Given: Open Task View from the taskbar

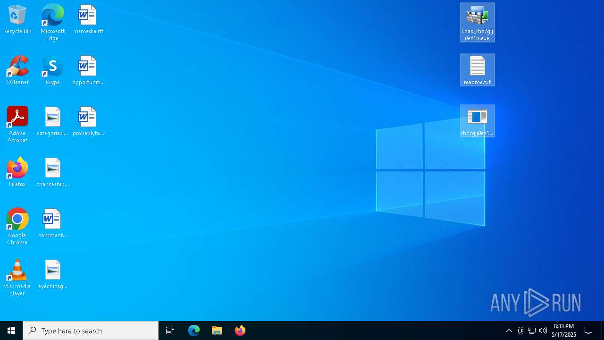Looking at the screenshot, I should [x=170, y=331].
